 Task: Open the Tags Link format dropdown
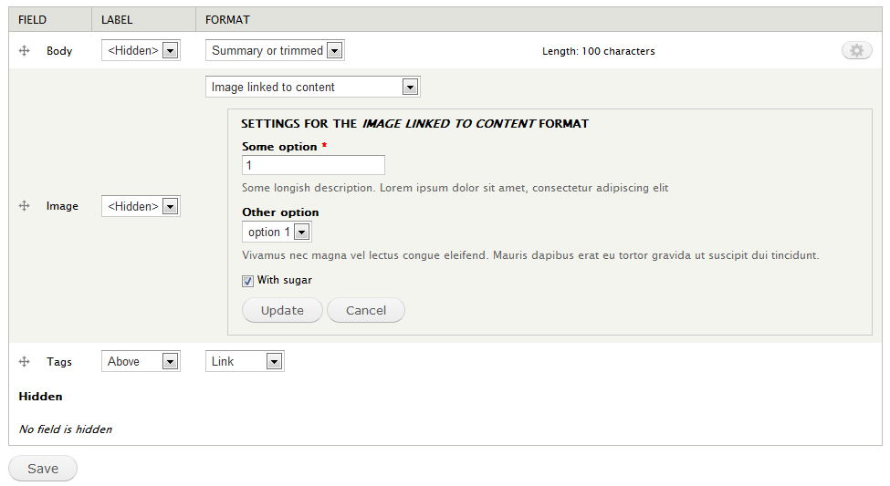click(x=245, y=362)
